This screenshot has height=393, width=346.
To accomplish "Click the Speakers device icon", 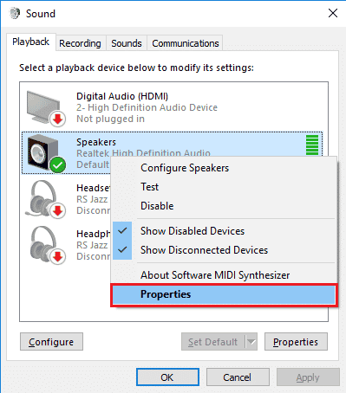I will click(x=43, y=152).
